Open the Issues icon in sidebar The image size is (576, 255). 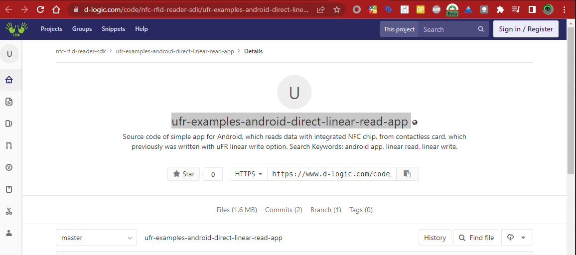(9, 124)
